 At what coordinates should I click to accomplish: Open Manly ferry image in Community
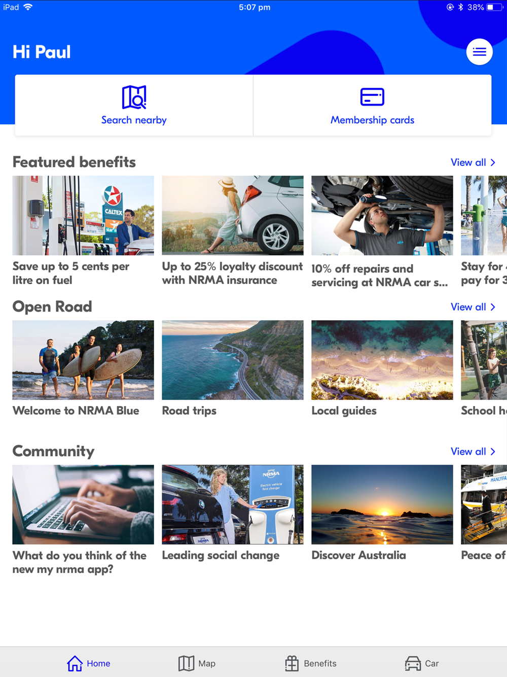tap(484, 504)
